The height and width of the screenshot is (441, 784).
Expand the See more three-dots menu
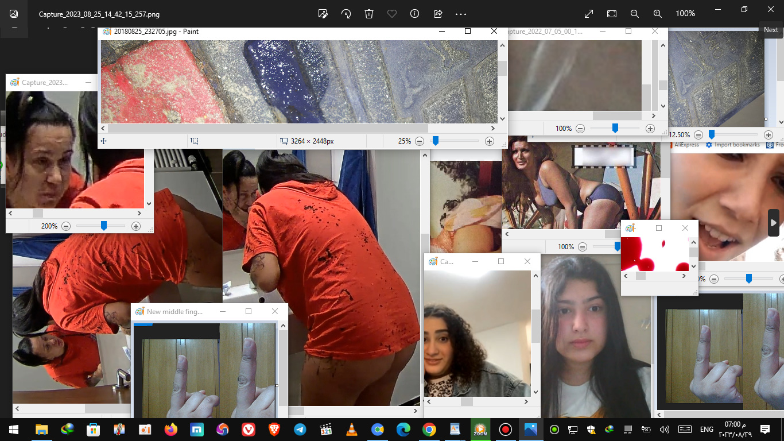[461, 14]
